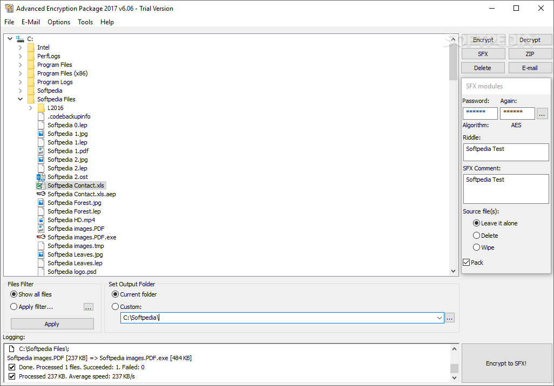Expand the PerfLogs folder node
Viewport: 554px width, 386px height.
click(x=20, y=56)
